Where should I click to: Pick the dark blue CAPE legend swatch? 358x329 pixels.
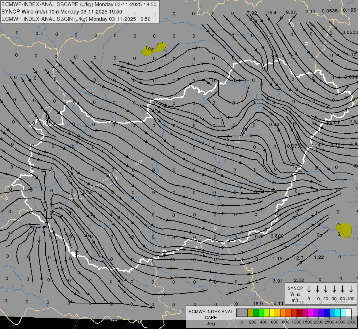click(327, 313)
